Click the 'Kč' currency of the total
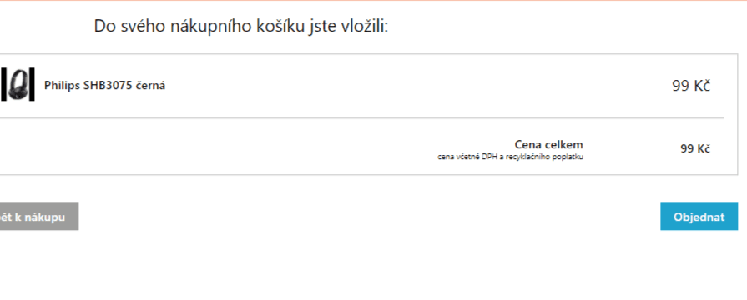 [x=703, y=149]
